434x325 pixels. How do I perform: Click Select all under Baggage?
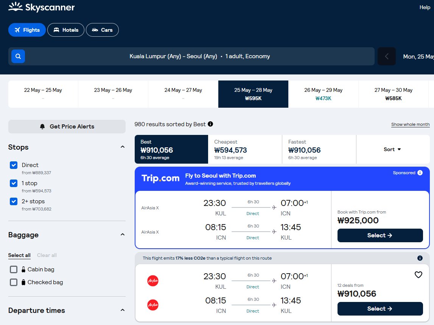click(19, 255)
